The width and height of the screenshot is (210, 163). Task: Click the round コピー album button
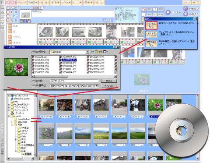click(x=8, y=16)
